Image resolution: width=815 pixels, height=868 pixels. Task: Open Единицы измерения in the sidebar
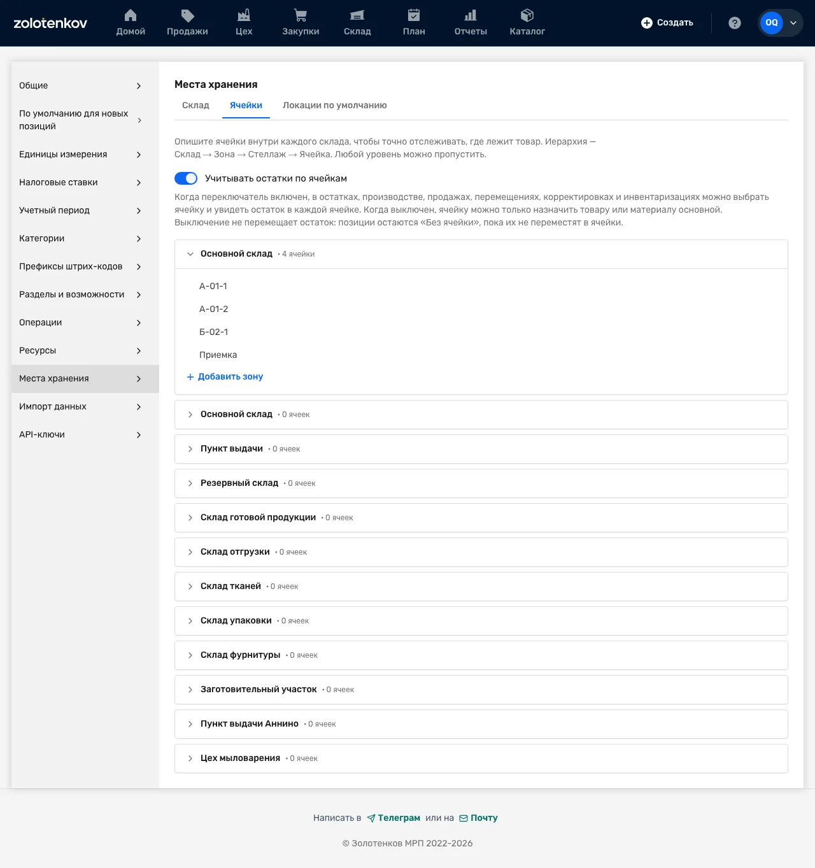[x=85, y=155]
